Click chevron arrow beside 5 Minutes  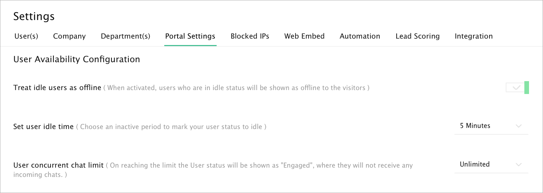(519, 126)
